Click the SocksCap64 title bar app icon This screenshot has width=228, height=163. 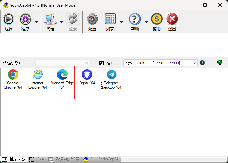(x=6, y=5)
